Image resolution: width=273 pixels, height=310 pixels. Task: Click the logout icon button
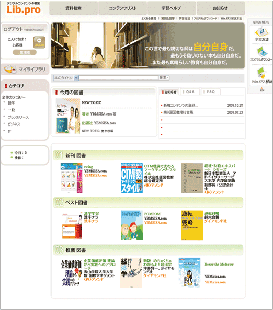[39, 42]
